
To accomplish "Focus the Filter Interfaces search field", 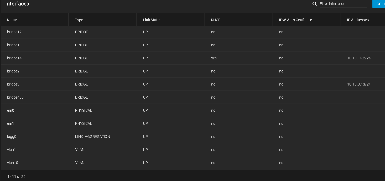I will point(343,4).
